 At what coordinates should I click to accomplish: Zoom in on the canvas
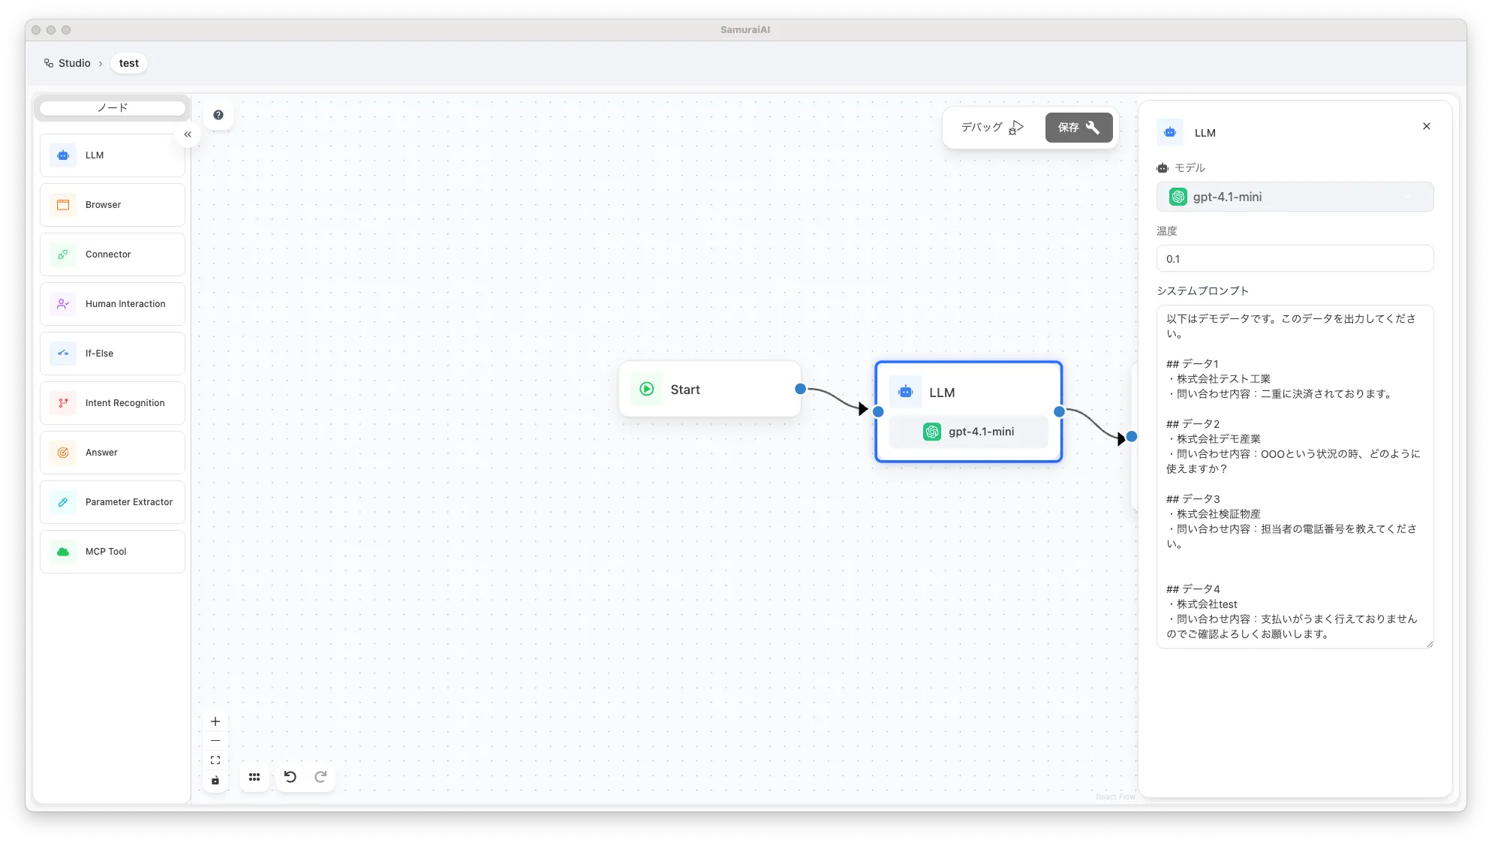(x=215, y=721)
